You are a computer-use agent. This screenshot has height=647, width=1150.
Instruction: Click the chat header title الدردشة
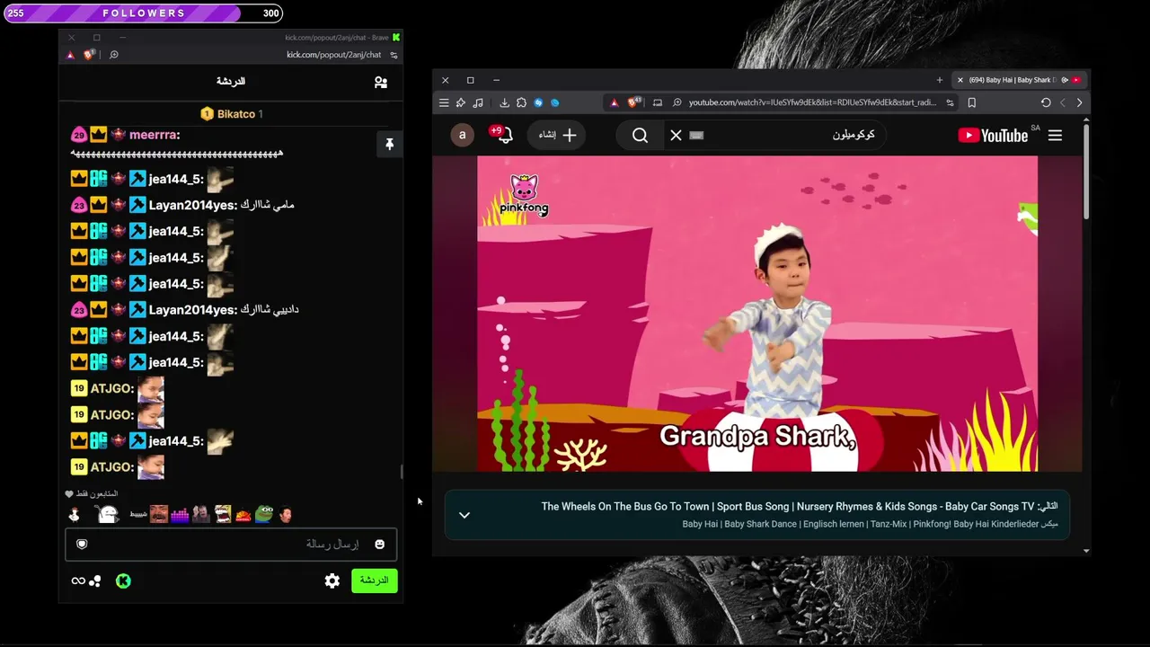(231, 82)
